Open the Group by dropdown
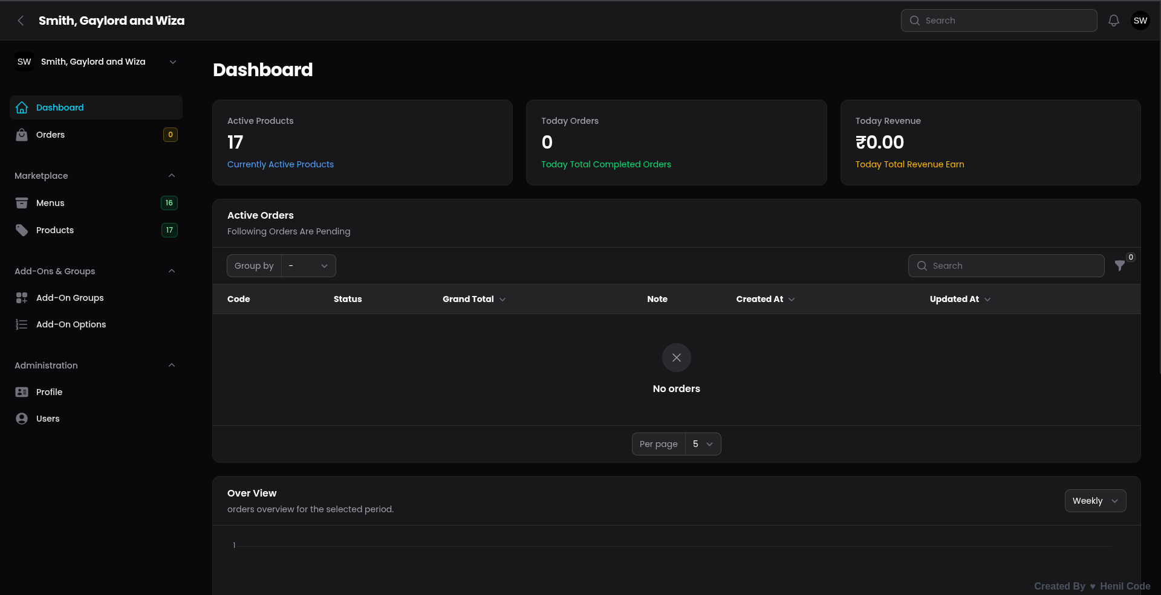 308,266
